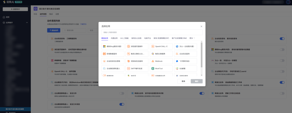The image size is (292, 113).
Task: Click the Microsoft icon on 微软Bing搜索 action card
Action: point(213,49)
